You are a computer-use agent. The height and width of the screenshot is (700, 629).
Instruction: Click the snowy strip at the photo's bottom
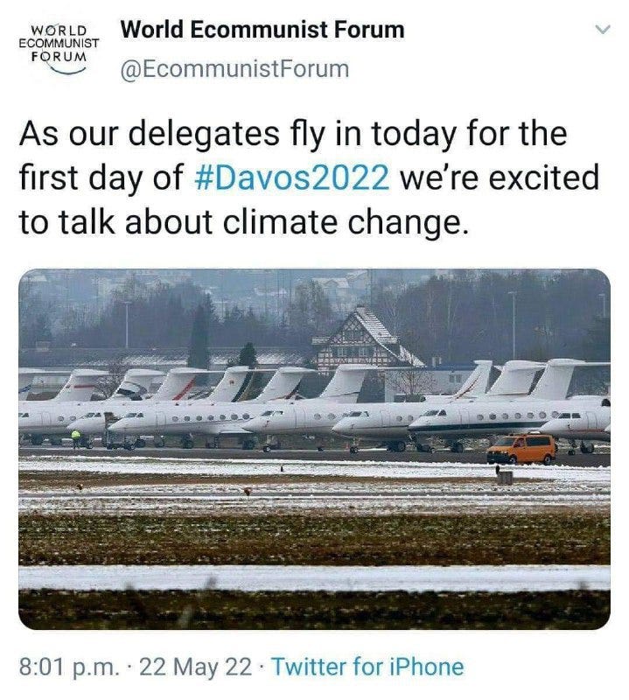314,577
